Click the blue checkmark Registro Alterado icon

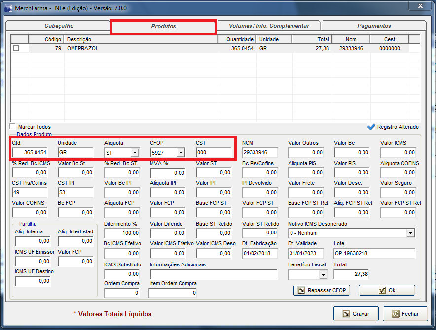click(371, 127)
